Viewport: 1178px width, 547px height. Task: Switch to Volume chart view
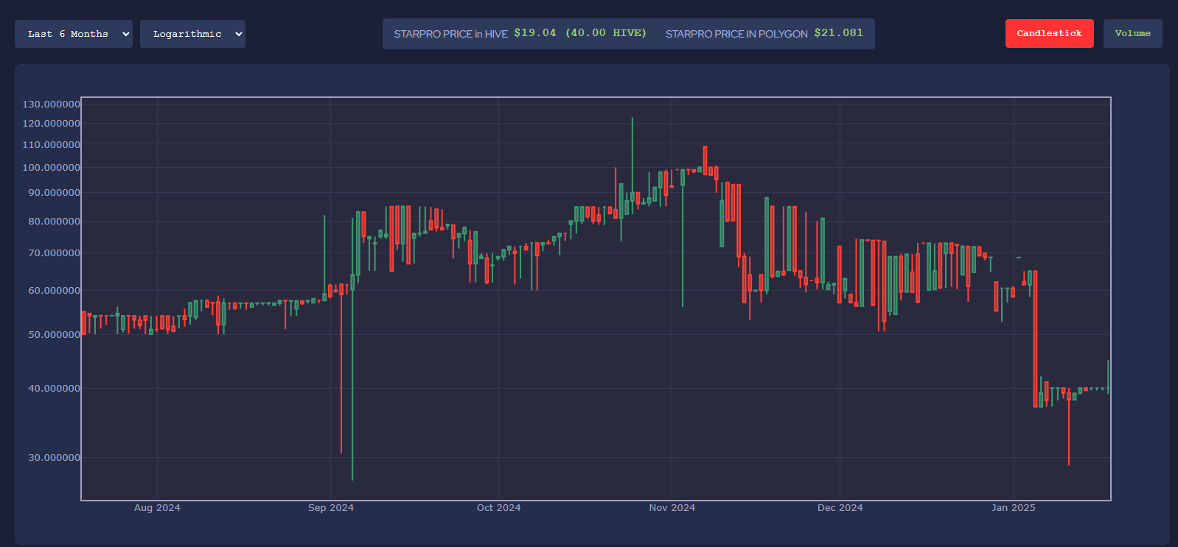click(1132, 34)
